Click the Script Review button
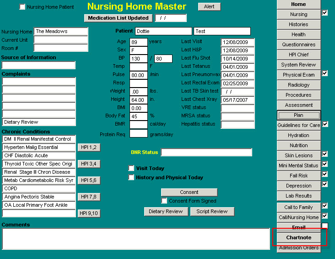This screenshot has height=259, width=335. click(212, 211)
